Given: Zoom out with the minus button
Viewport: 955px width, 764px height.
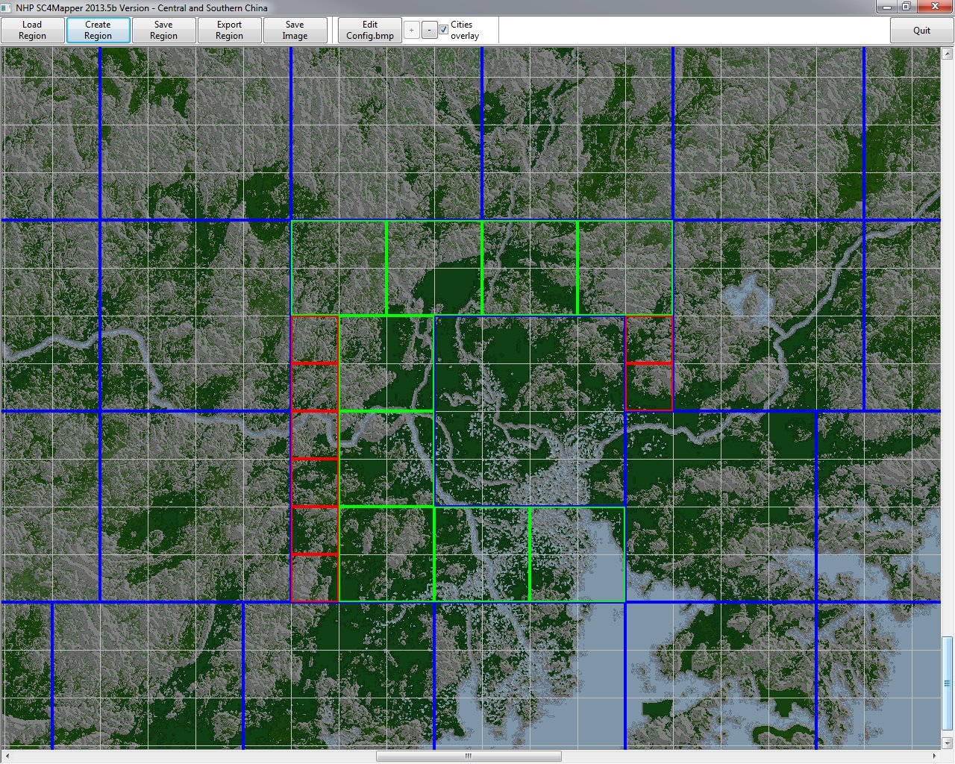Looking at the screenshot, I should (x=429, y=30).
